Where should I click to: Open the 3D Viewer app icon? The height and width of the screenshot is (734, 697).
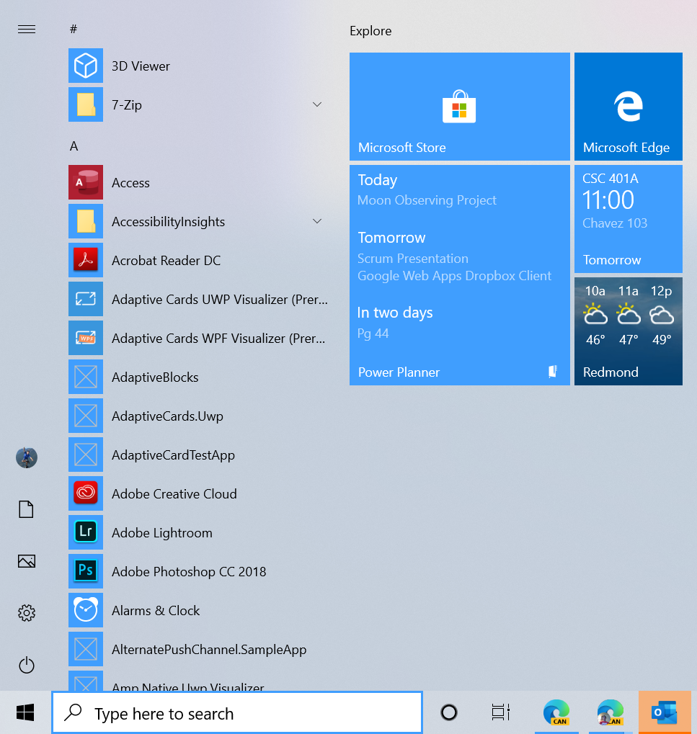point(86,66)
